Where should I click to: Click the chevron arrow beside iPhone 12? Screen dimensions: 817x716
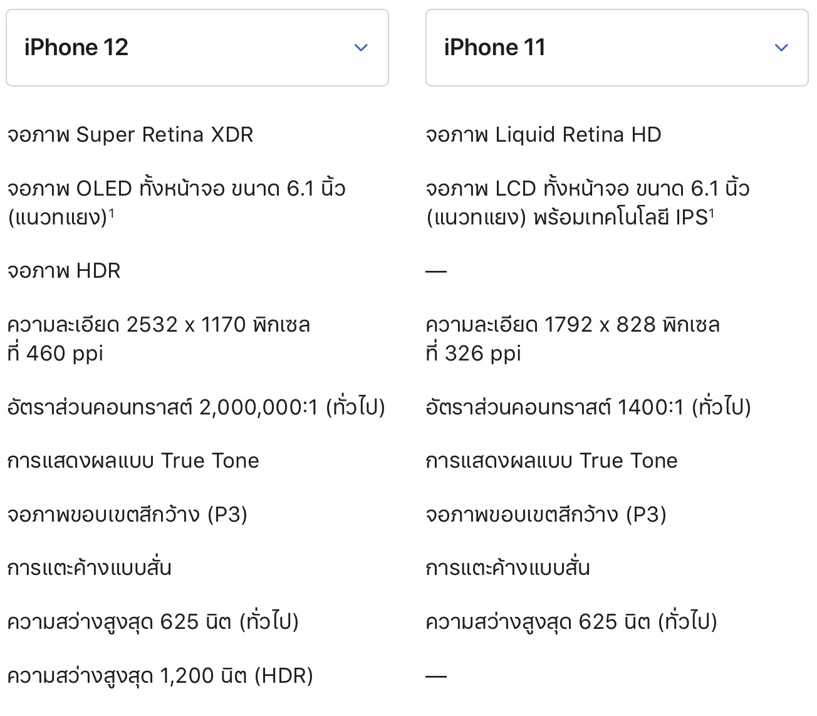pos(361,48)
